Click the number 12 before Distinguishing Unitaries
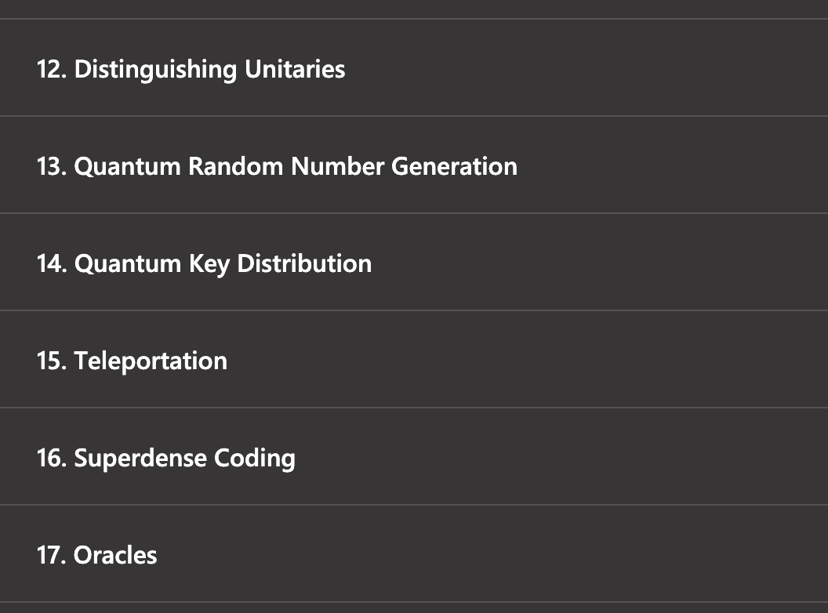This screenshot has width=828, height=613. point(50,69)
